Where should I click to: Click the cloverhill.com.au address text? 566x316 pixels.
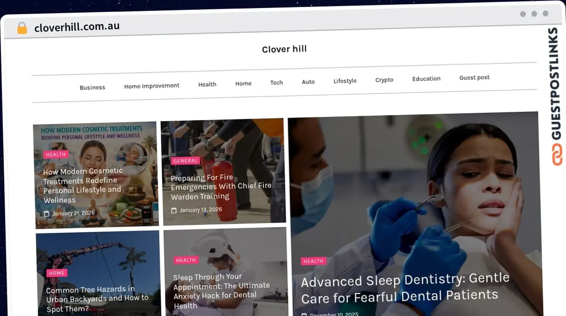coord(77,27)
